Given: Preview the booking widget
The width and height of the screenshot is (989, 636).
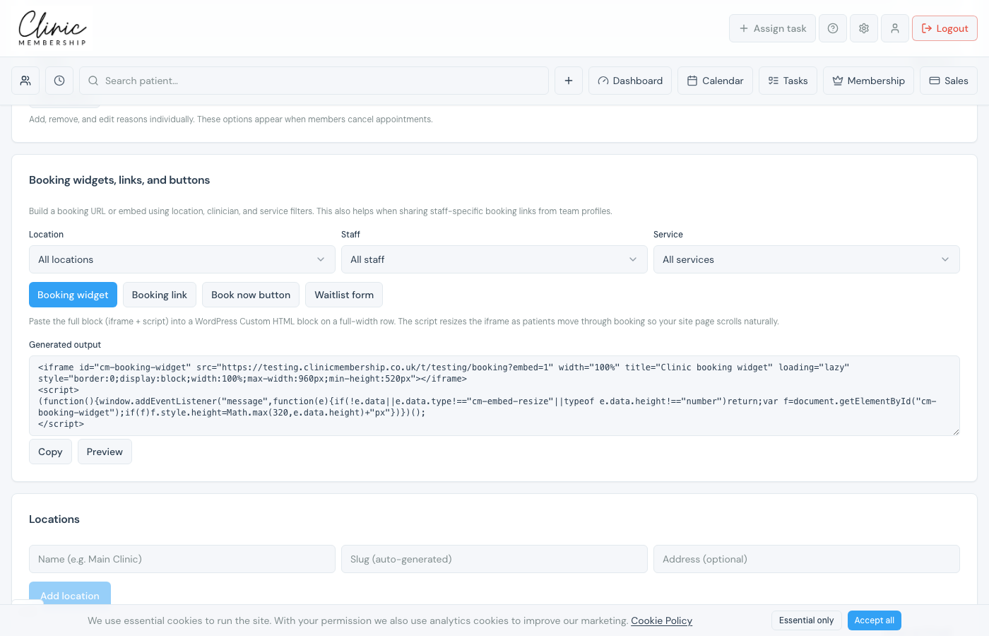Looking at the screenshot, I should pos(105,452).
